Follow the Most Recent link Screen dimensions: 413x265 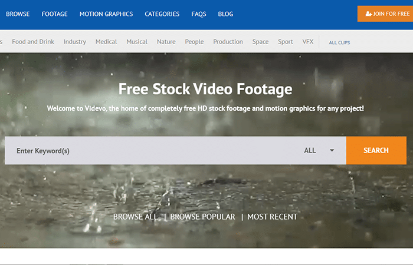272,217
